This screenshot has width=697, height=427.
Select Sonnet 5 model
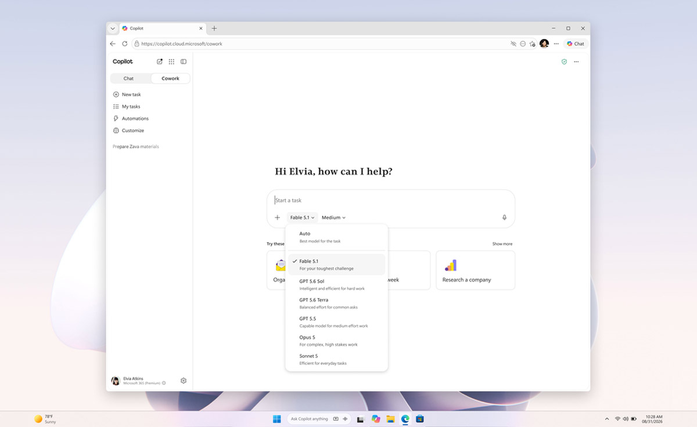pyautogui.click(x=336, y=359)
